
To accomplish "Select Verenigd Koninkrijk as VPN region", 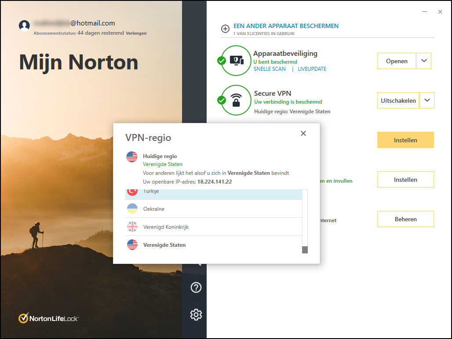I will (x=214, y=227).
